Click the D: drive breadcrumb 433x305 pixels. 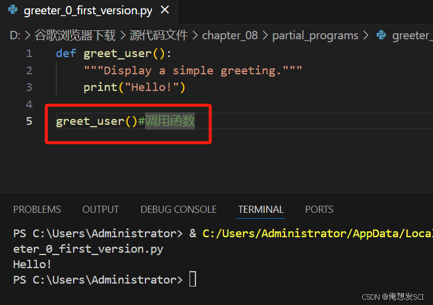15,36
